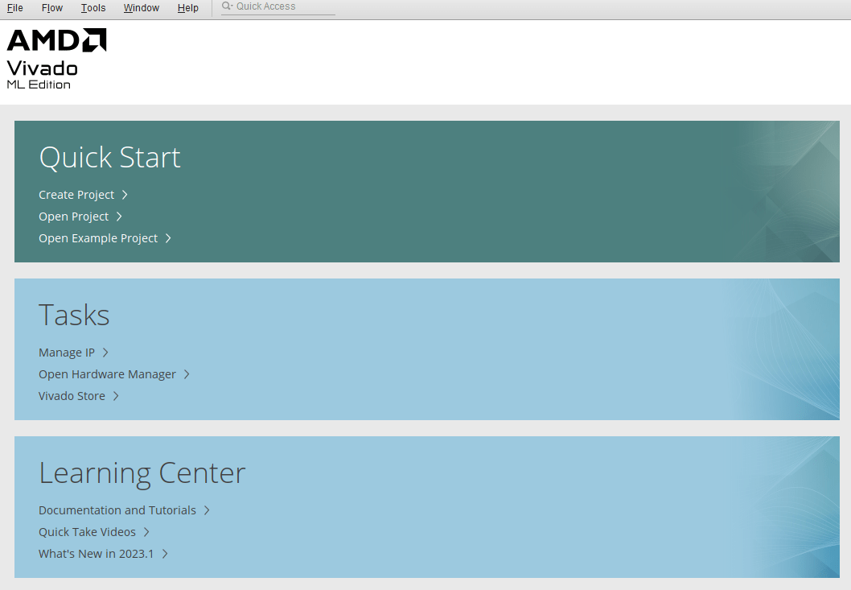The height and width of the screenshot is (590, 851).
Task: View What's New in 2023.1
Action: tap(96, 553)
